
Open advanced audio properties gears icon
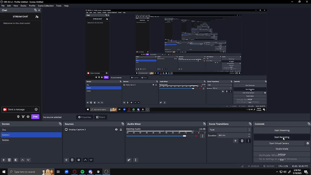(129, 160)
